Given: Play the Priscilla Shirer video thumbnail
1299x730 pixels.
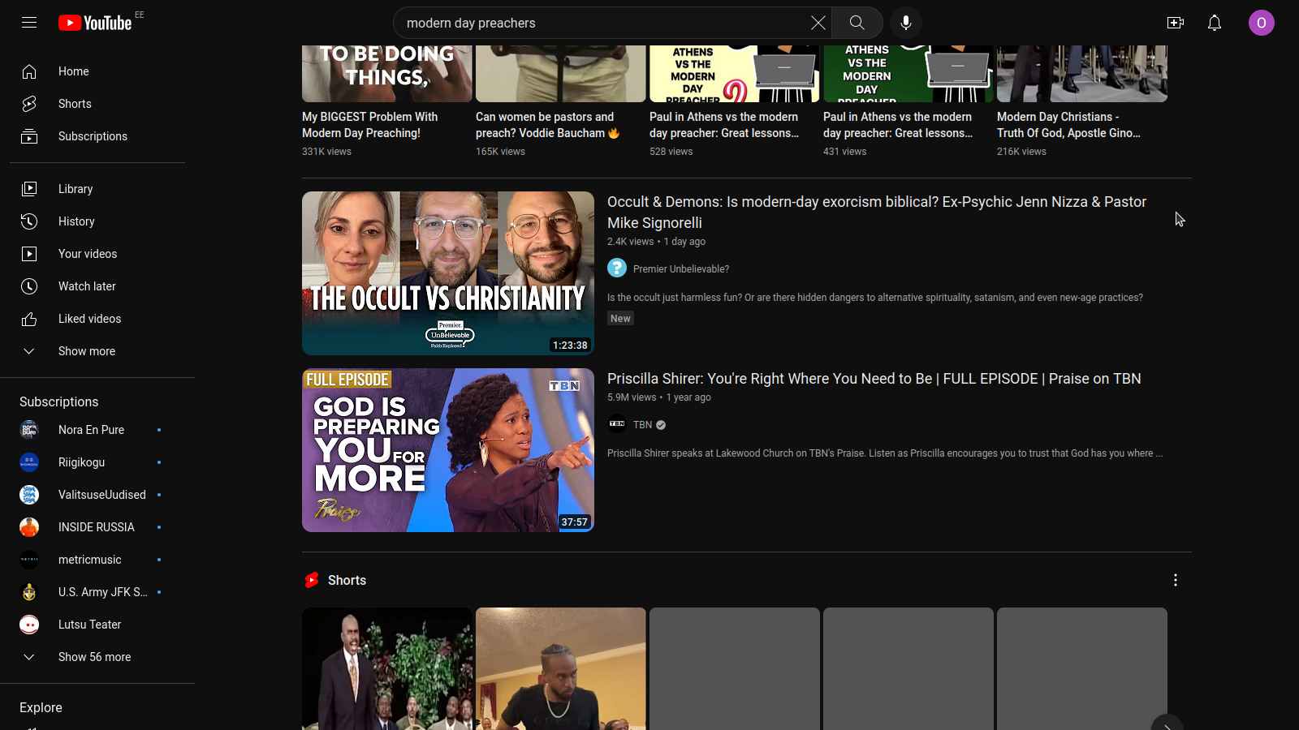Looking at the screenshot, I should [447, 450].
